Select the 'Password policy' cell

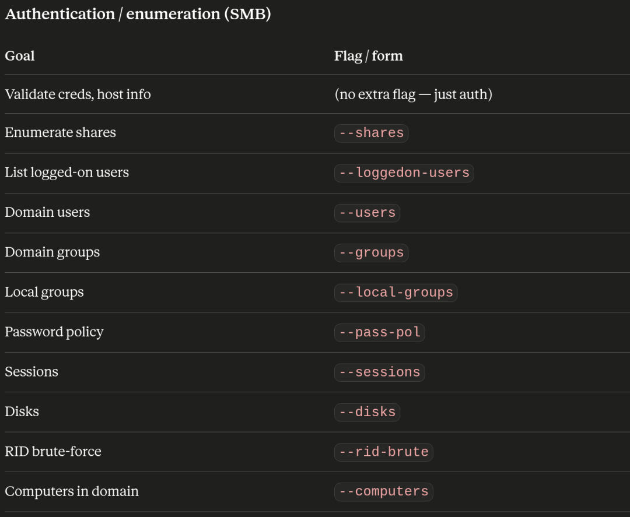coord(54,332)
